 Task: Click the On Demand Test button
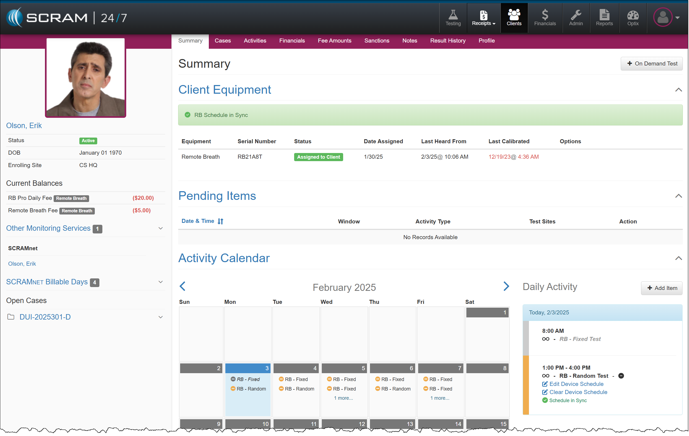click(x=651, y=64)
